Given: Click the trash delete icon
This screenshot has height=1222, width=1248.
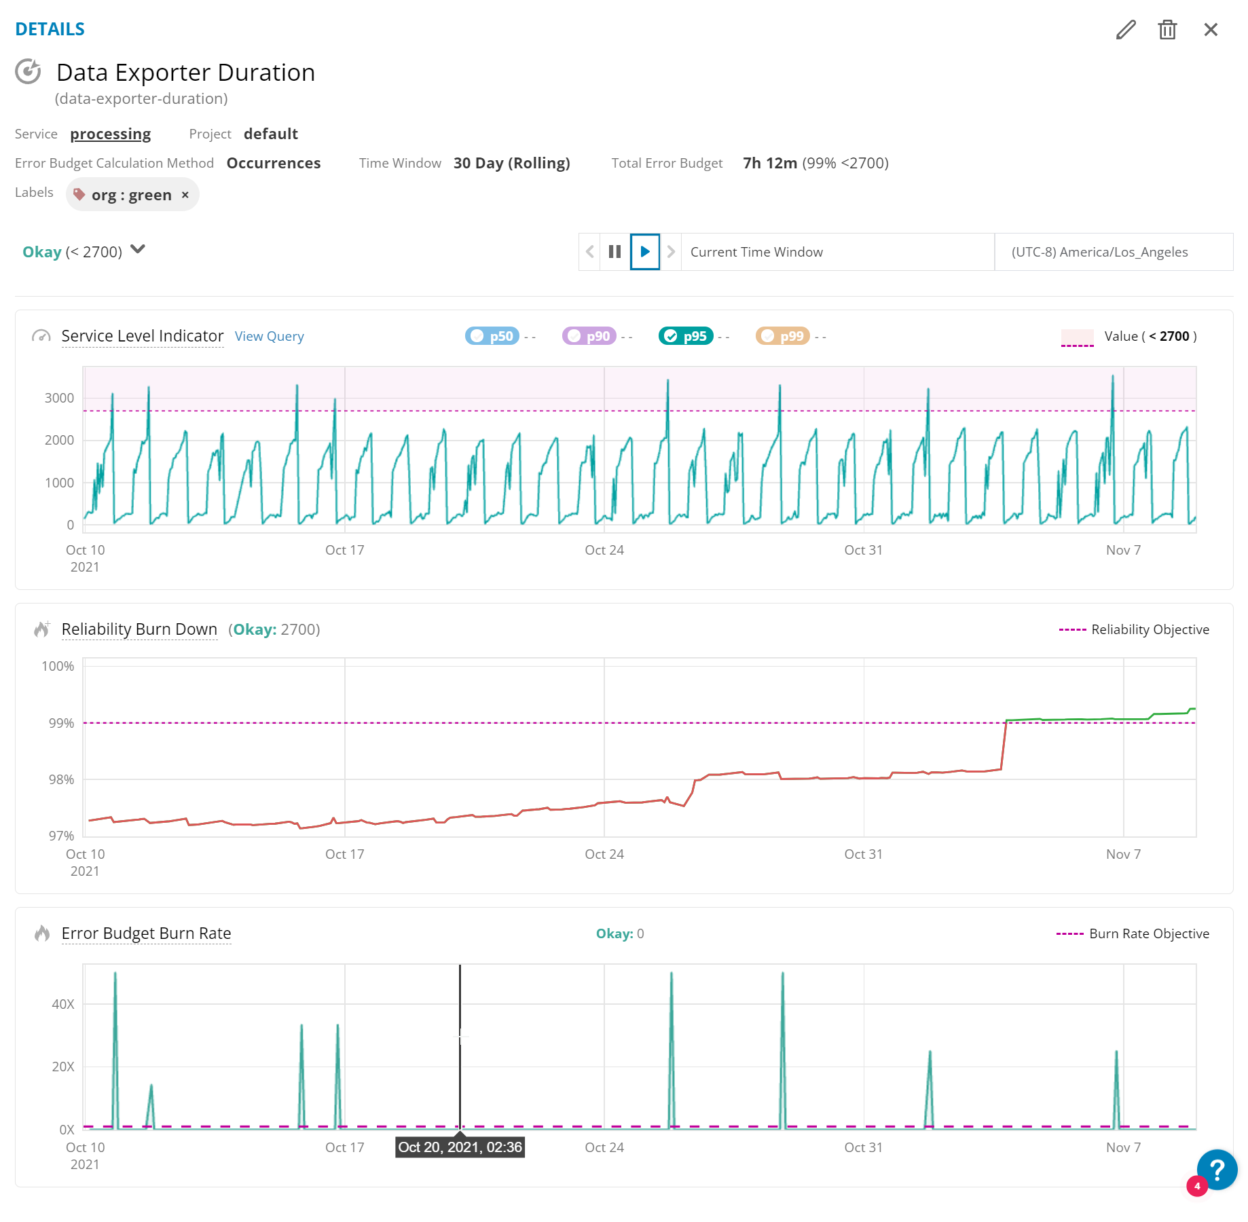Looking at the screenshot, I should coord(1167,30).
